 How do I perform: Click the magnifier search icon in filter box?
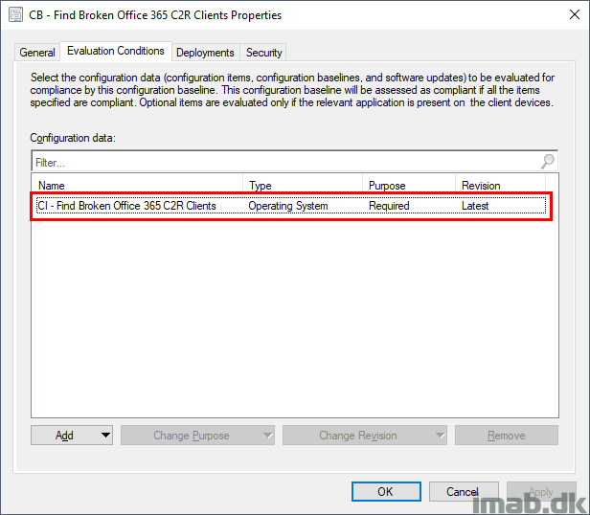(x=548, y=162)
